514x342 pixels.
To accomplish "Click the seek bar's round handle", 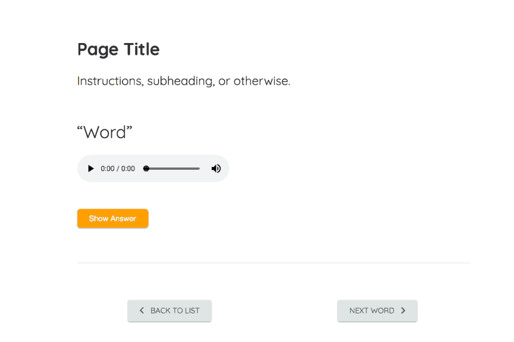I will click(146, 169).
